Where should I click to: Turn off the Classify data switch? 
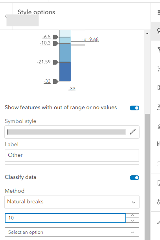point(134,178)
